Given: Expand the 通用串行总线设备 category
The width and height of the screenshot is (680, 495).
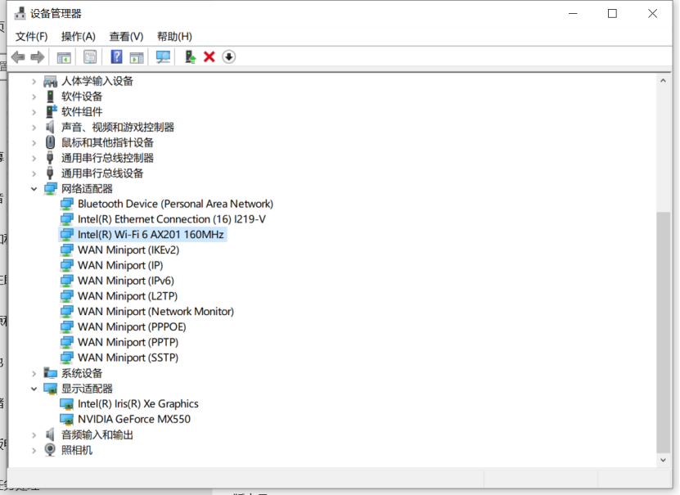Looking at the screenshot, I should tap(34, 173).
